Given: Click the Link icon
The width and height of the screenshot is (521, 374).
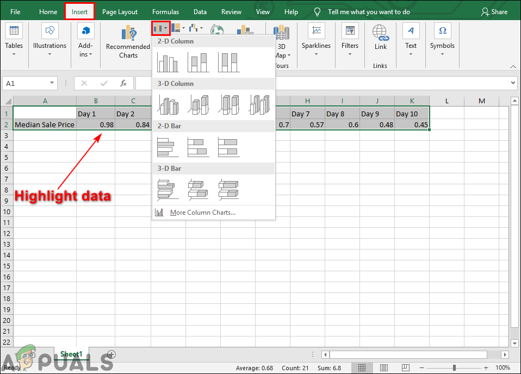Looking at the screenshot, I should coord(381,33).
